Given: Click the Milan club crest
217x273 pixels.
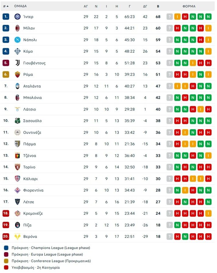Looking at the screenshot, I should (17, 28).
